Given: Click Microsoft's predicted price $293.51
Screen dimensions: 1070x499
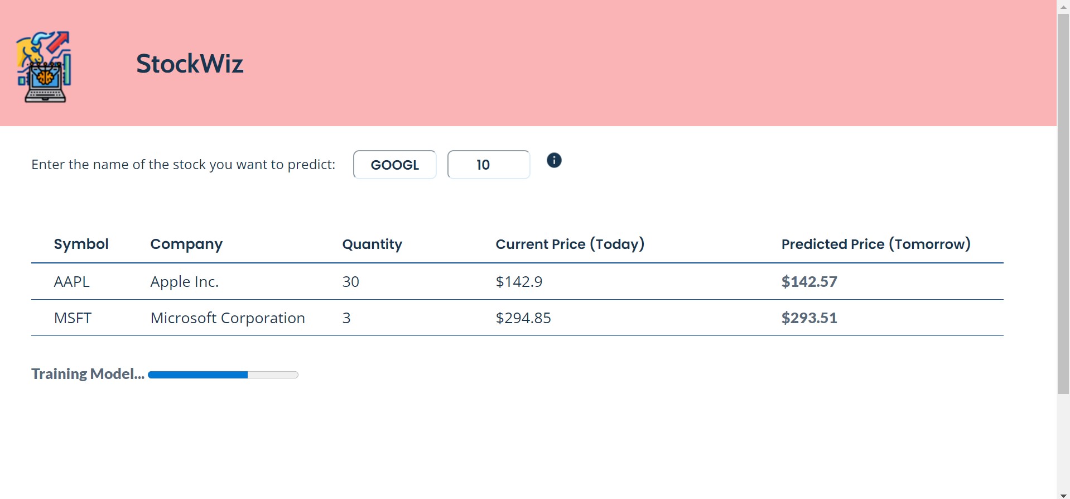Looking at the screenshot, I should (x=809, y=318).
